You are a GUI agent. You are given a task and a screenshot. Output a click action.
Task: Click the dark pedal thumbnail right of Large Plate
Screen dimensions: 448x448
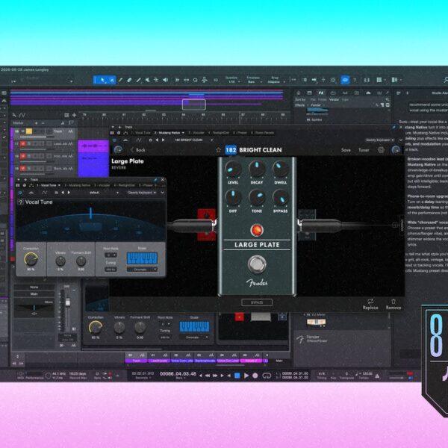coord(307,225)
